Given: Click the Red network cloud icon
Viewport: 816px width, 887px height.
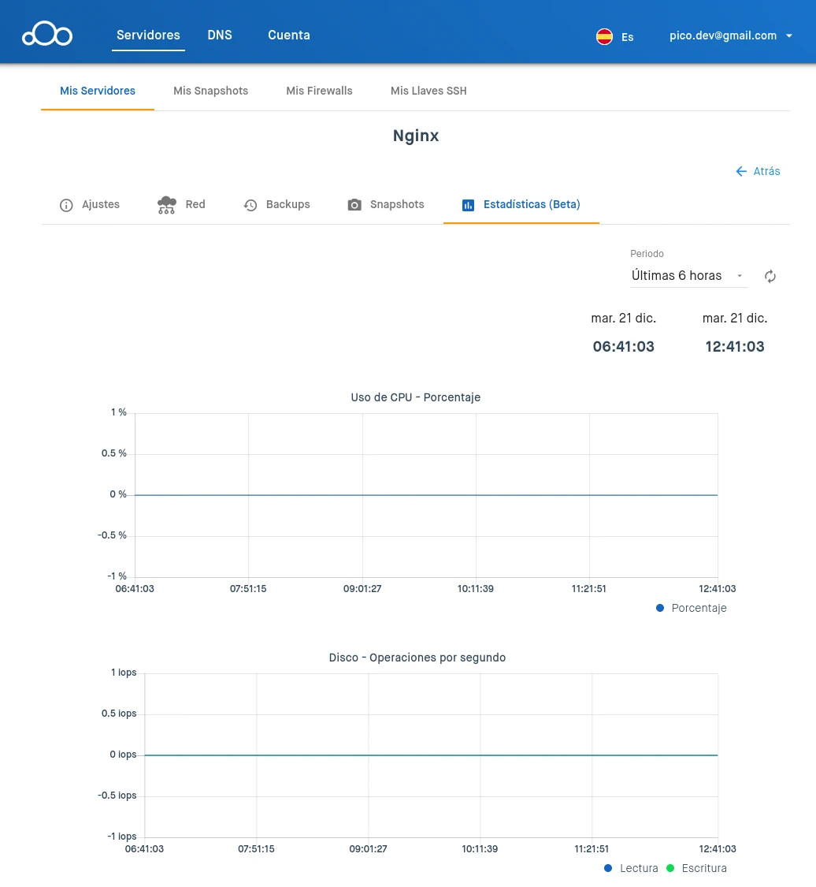Looking at the screenshot, I should 166,205.
